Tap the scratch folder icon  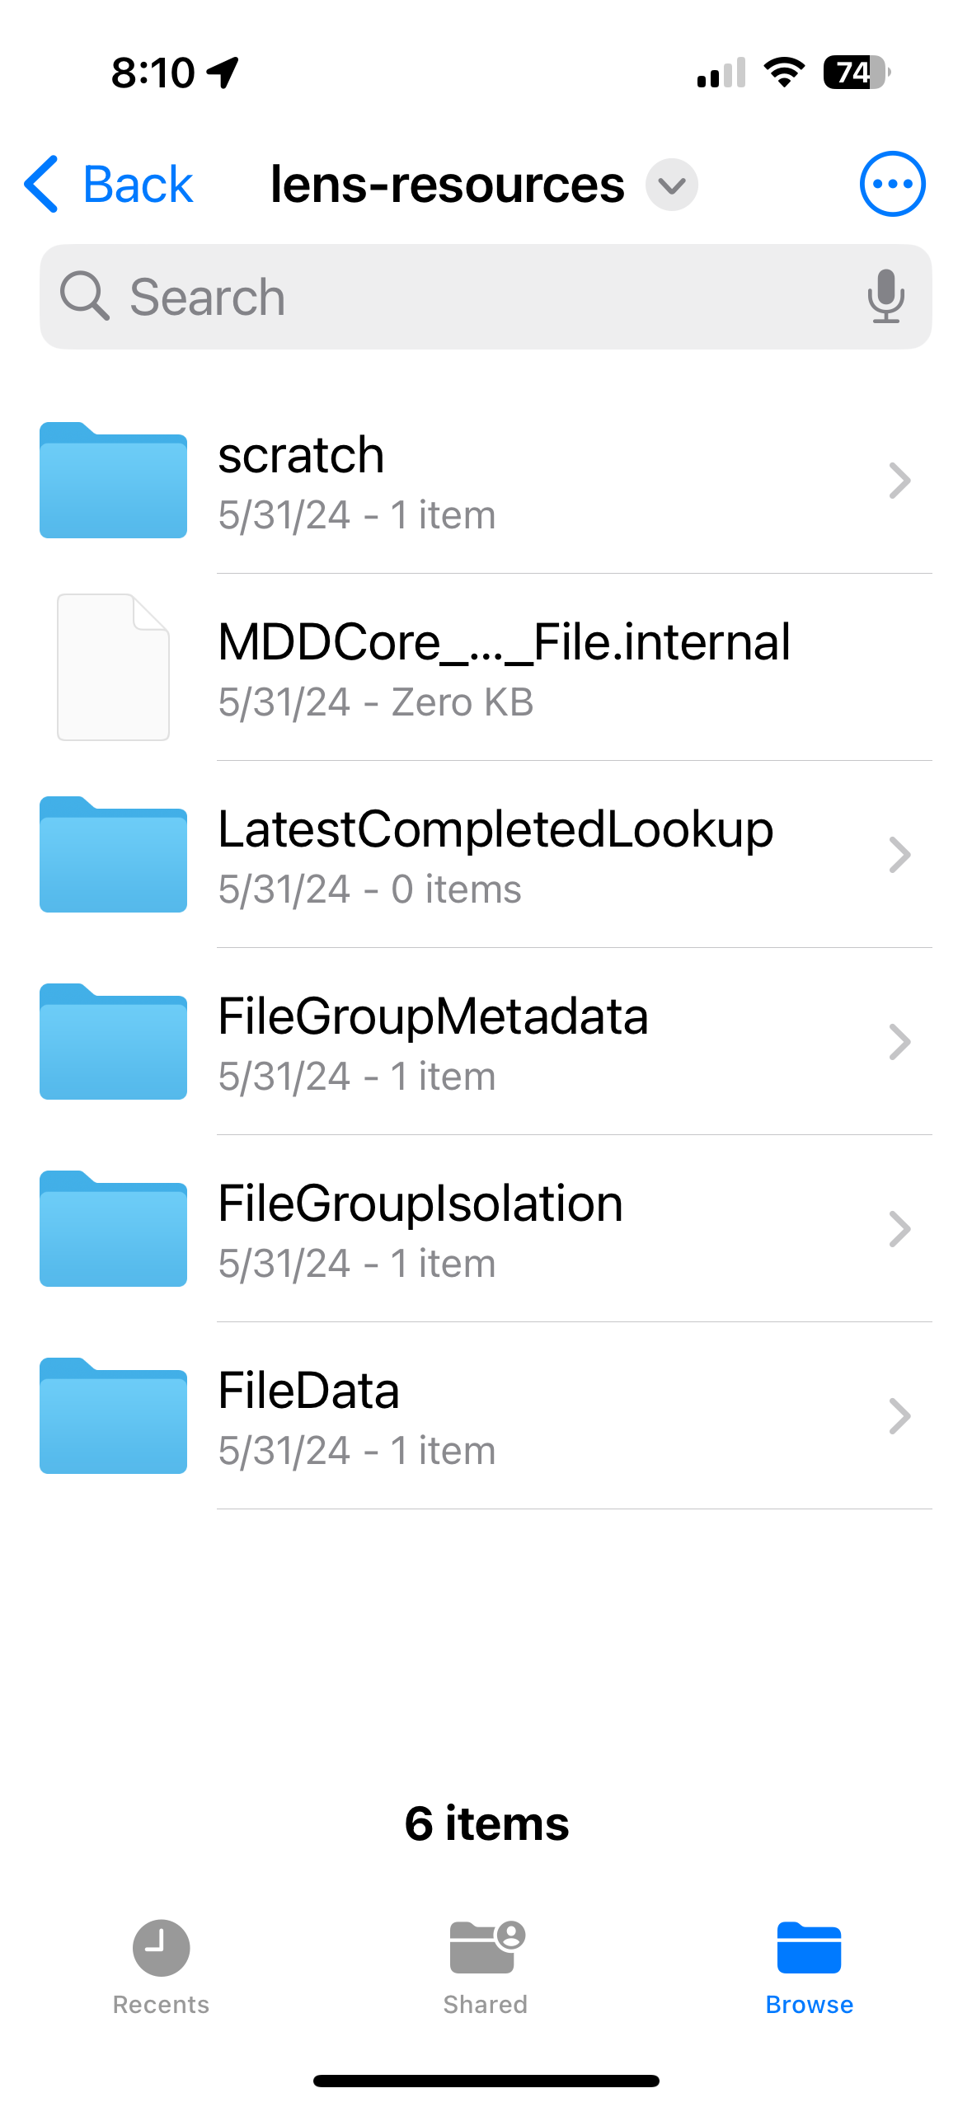tap(113, 481)
